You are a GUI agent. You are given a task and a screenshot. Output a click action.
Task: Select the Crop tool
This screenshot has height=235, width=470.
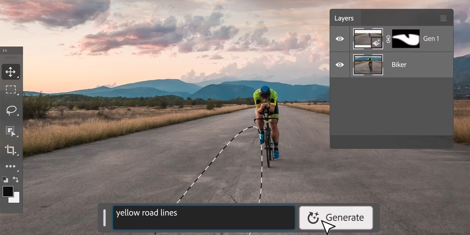click(x=10, y=150)
